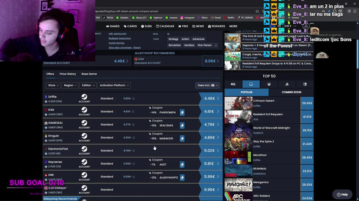Viewport: 359px width, 201px height.
Task: Open Gmail bookmark in browser bar
Action: click(215, 18)
